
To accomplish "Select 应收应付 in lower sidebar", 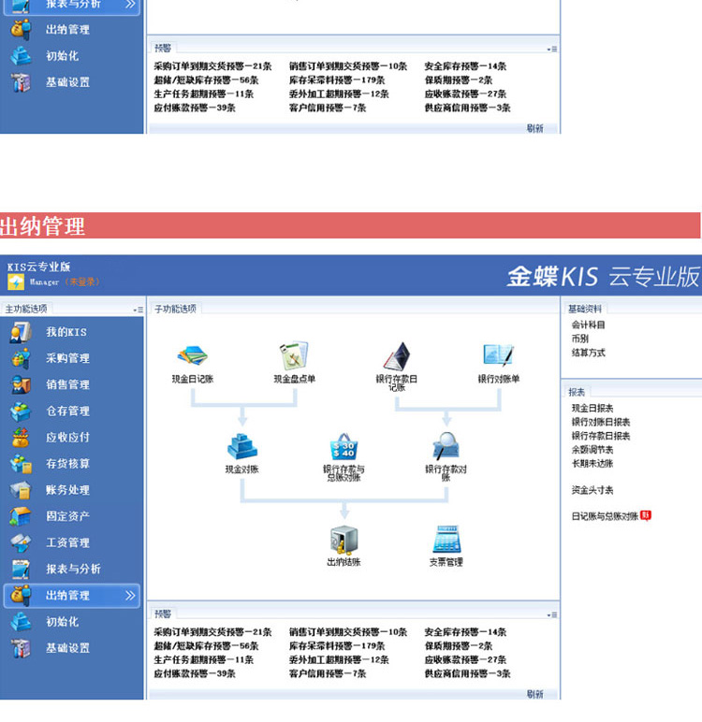I will tap(67, 437).
